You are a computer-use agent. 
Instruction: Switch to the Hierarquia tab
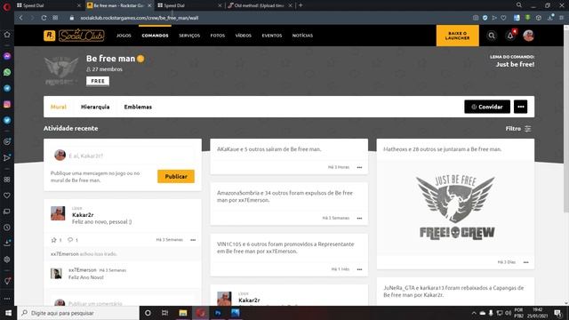[95, 107]
